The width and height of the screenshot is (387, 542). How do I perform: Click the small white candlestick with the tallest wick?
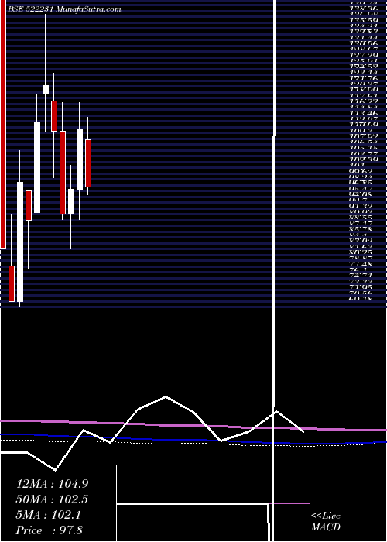click(45, 90)
